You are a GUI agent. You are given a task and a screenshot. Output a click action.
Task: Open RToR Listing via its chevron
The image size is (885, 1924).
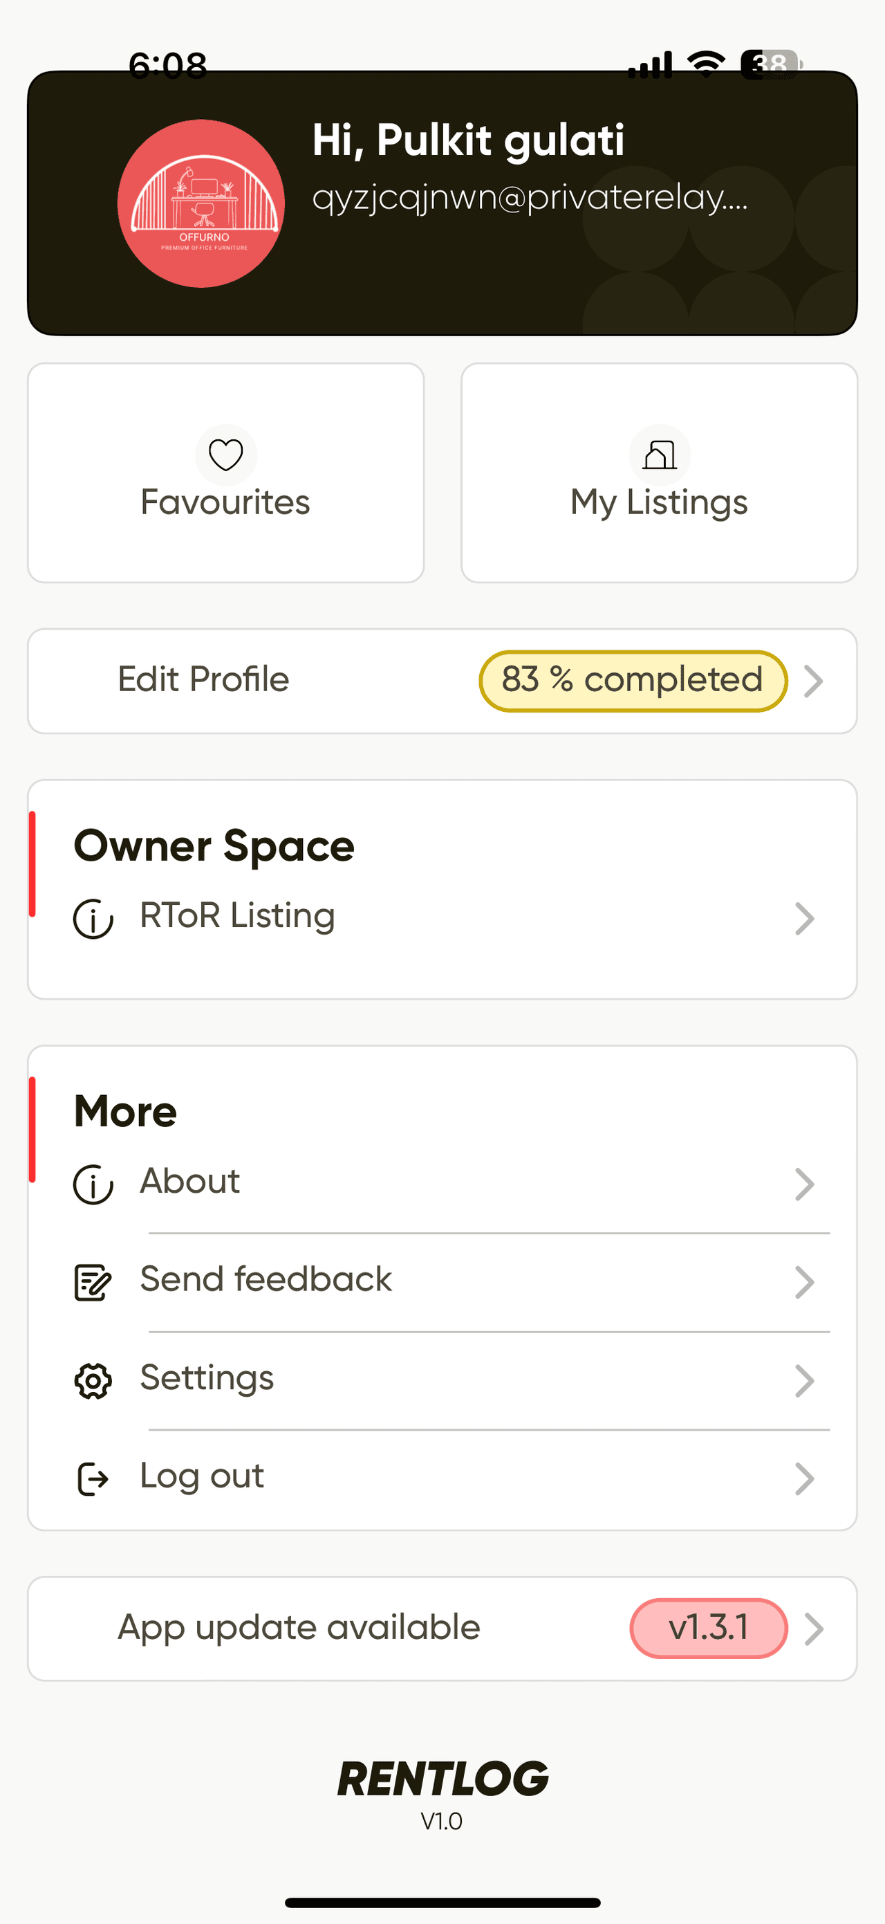click(x=803, y=919)
